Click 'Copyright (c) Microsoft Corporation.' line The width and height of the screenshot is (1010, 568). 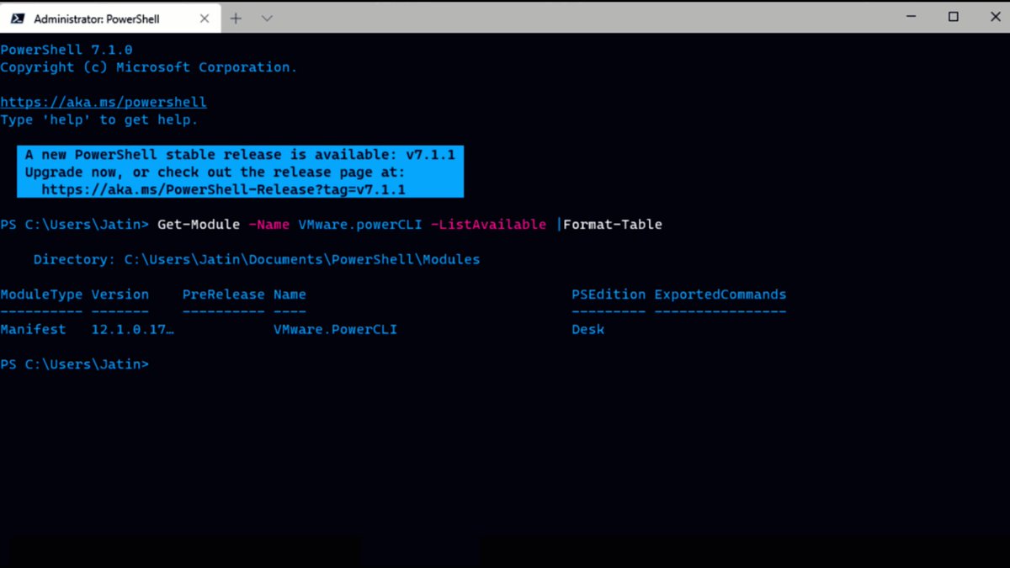pos(149,67)
